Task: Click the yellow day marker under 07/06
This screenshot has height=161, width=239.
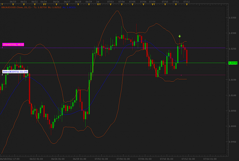Action: pyautogui.click(x=143, y=5)
